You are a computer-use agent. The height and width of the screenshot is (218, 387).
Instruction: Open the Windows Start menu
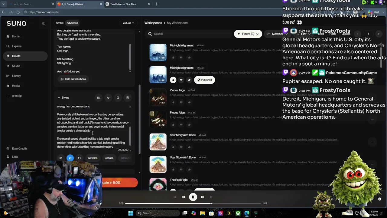coord(131,213)
